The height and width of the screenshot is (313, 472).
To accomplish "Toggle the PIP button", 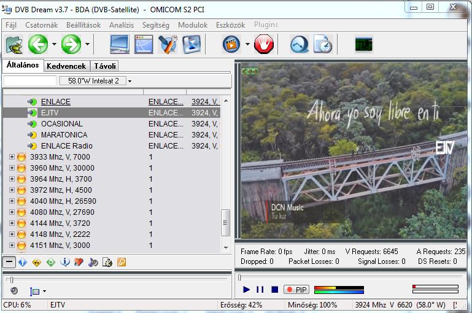I will [296, 290].
